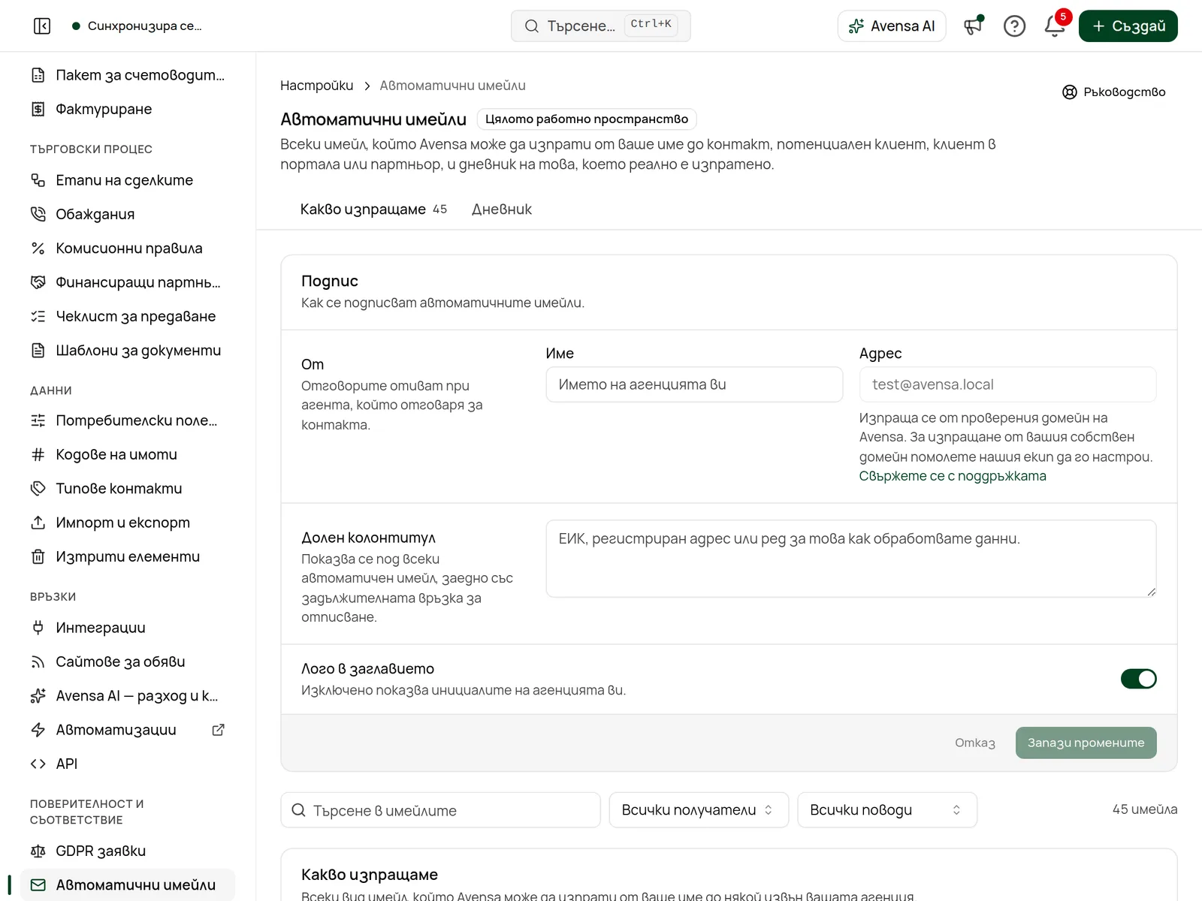Viewport: 1202px width, 901px height.
Task: Open Обаждания in sidebar
Action: click(x=128, y=215)
